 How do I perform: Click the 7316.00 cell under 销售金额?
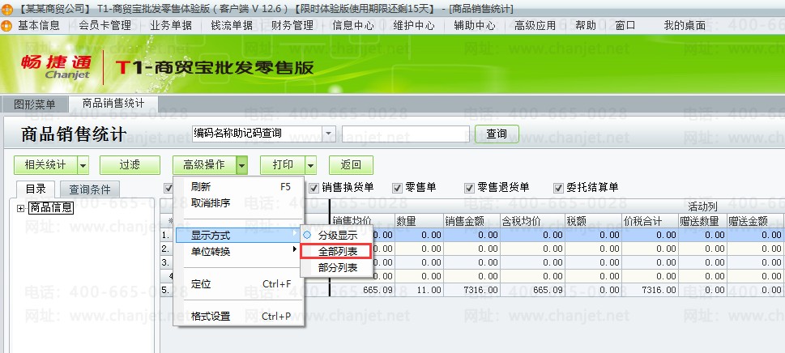pos(471,290)
